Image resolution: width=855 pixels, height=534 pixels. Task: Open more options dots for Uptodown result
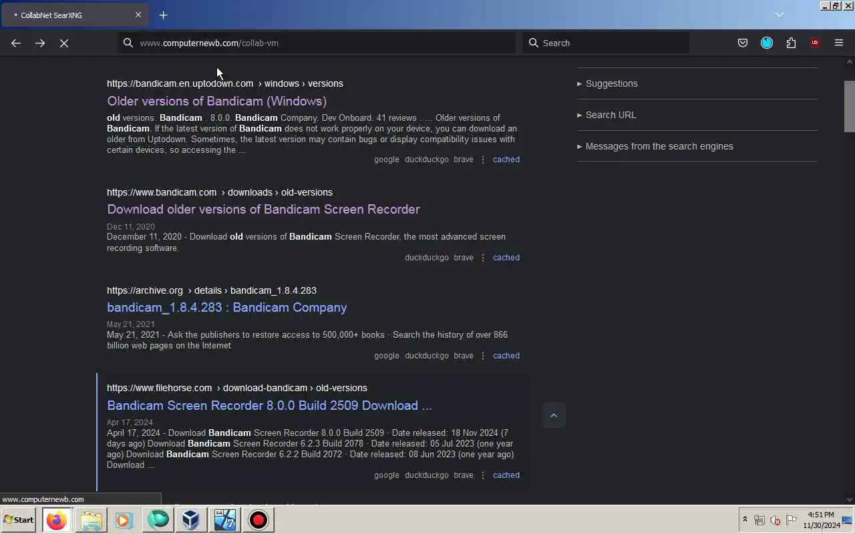pos(483,160)
